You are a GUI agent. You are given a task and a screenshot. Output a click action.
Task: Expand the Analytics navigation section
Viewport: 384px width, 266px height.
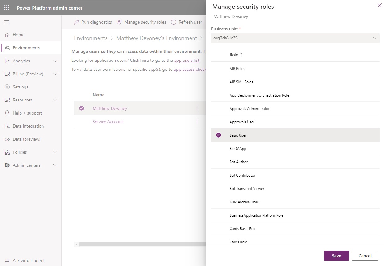pos(55,61)
